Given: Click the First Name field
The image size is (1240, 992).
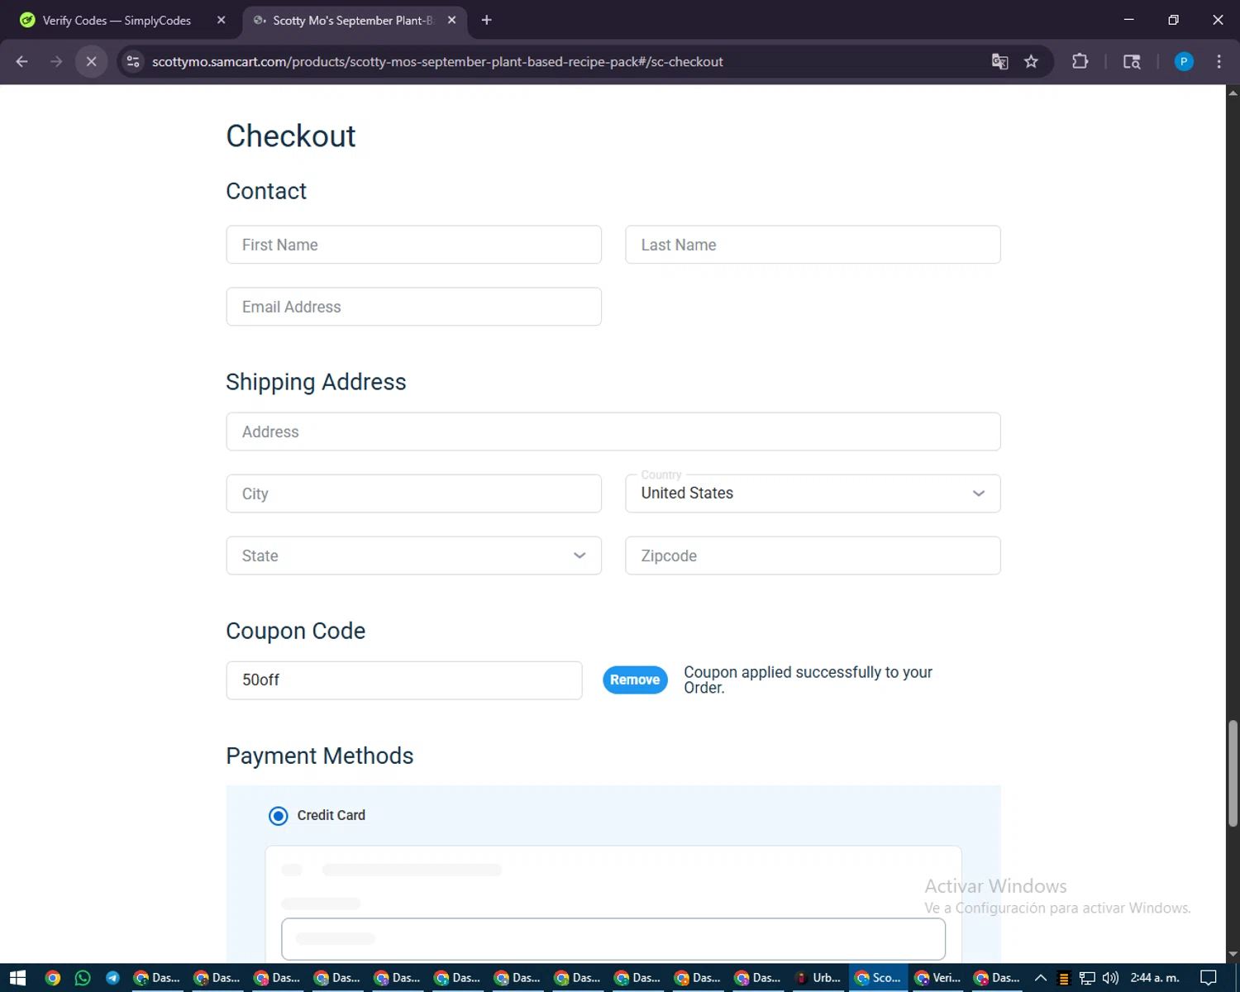Looking at the screenshot, I should click(x=413, y=245).
